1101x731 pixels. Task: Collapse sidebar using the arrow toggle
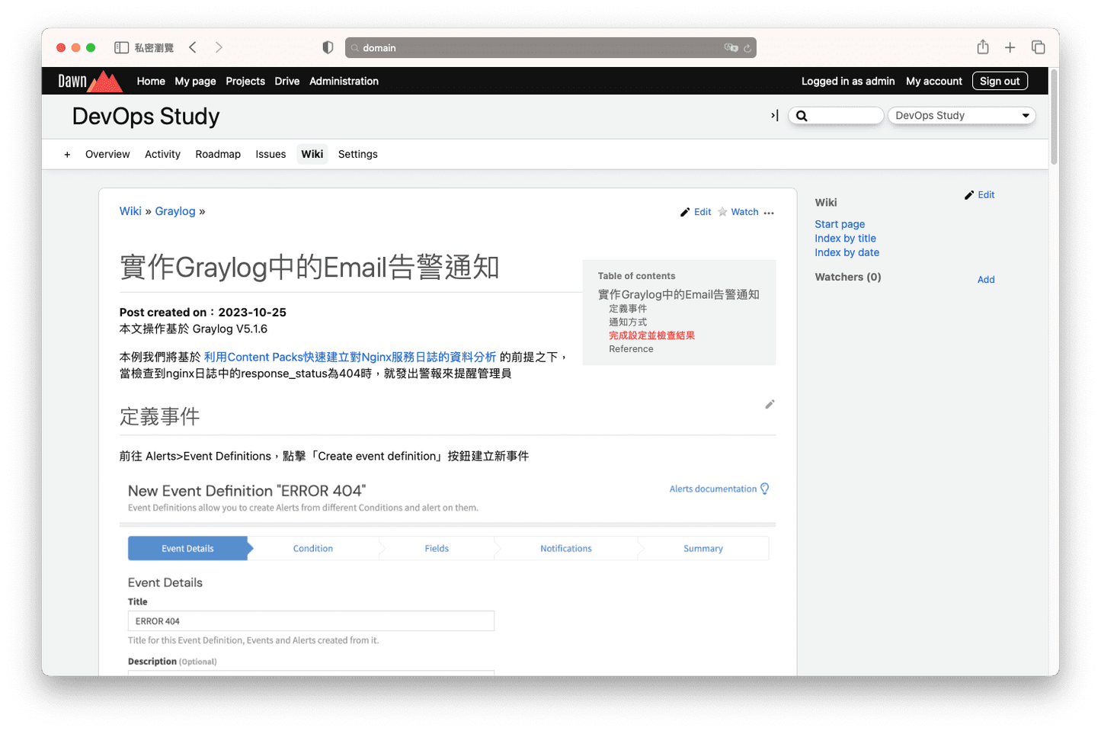pyautogui.click(x=774, y=116)
